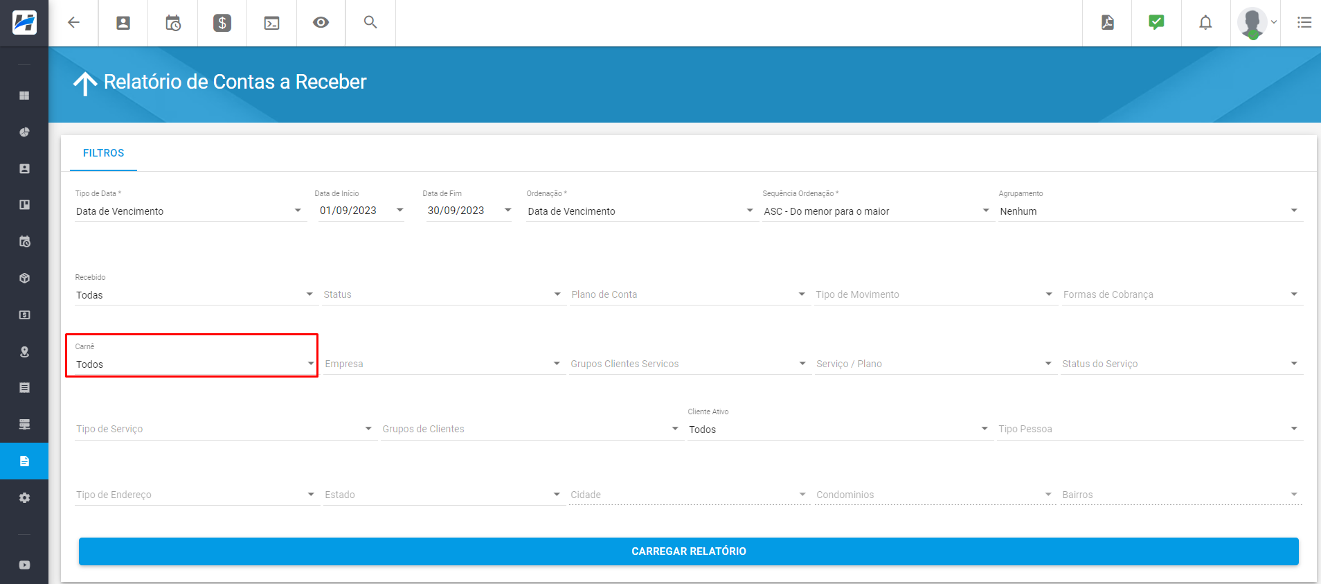The height and width of the screenshot is (584, 1321).
Task: Open the Grupos Clientes Servicos dropdown
Action: point(690,364)
